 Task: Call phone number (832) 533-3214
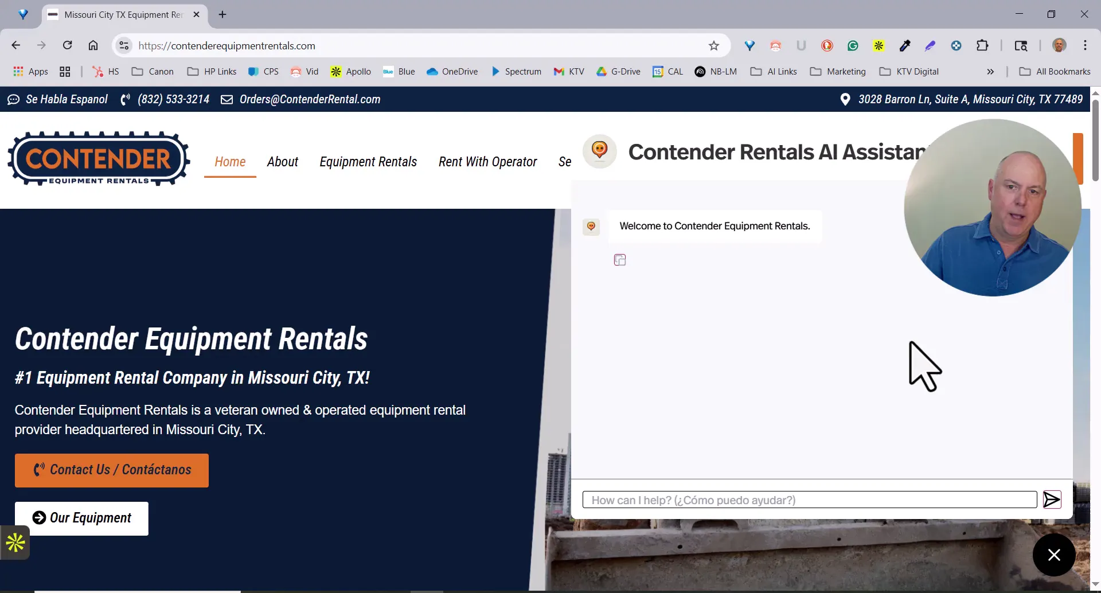coord(165,99)
